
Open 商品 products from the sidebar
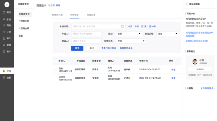(7, 26)
